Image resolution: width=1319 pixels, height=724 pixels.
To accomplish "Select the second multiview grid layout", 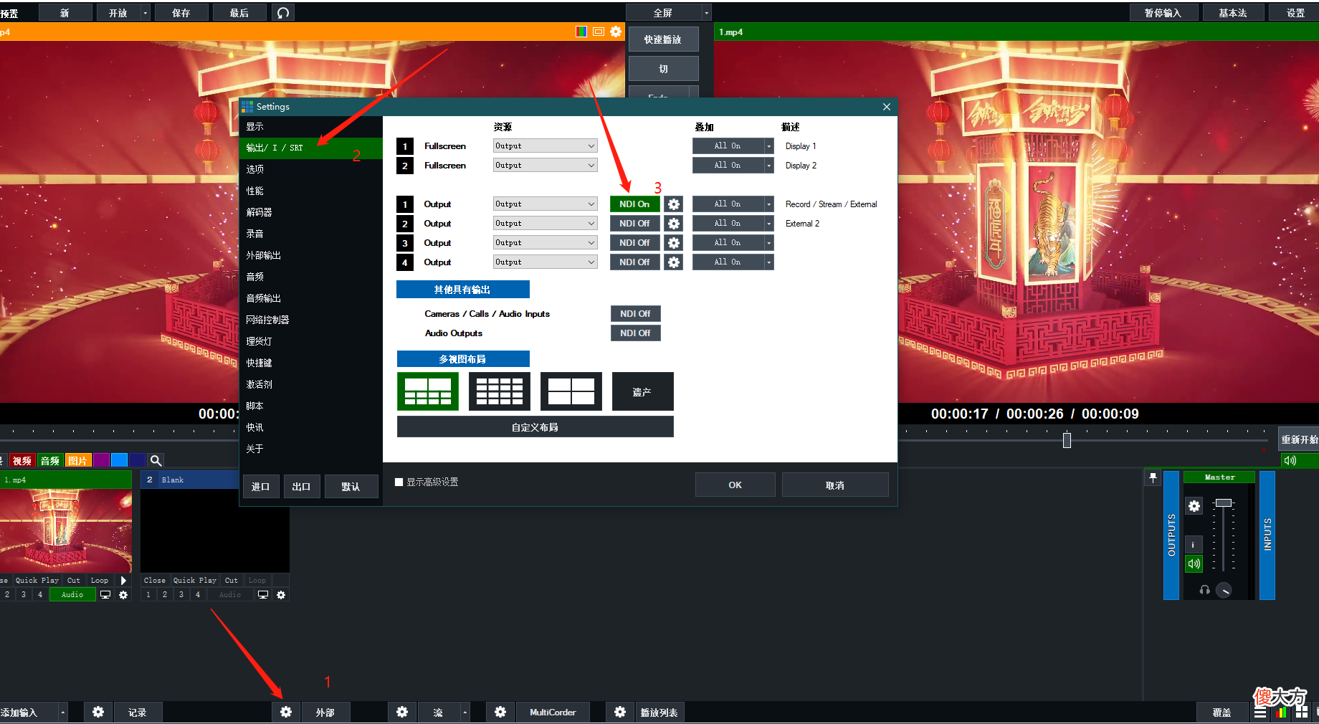I will pyautogui.click(x=500, y=391).
